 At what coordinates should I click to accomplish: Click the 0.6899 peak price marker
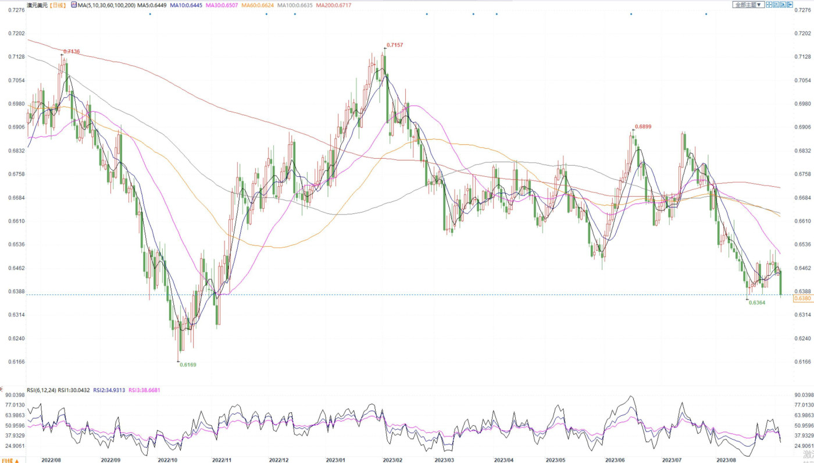point(643,126)
